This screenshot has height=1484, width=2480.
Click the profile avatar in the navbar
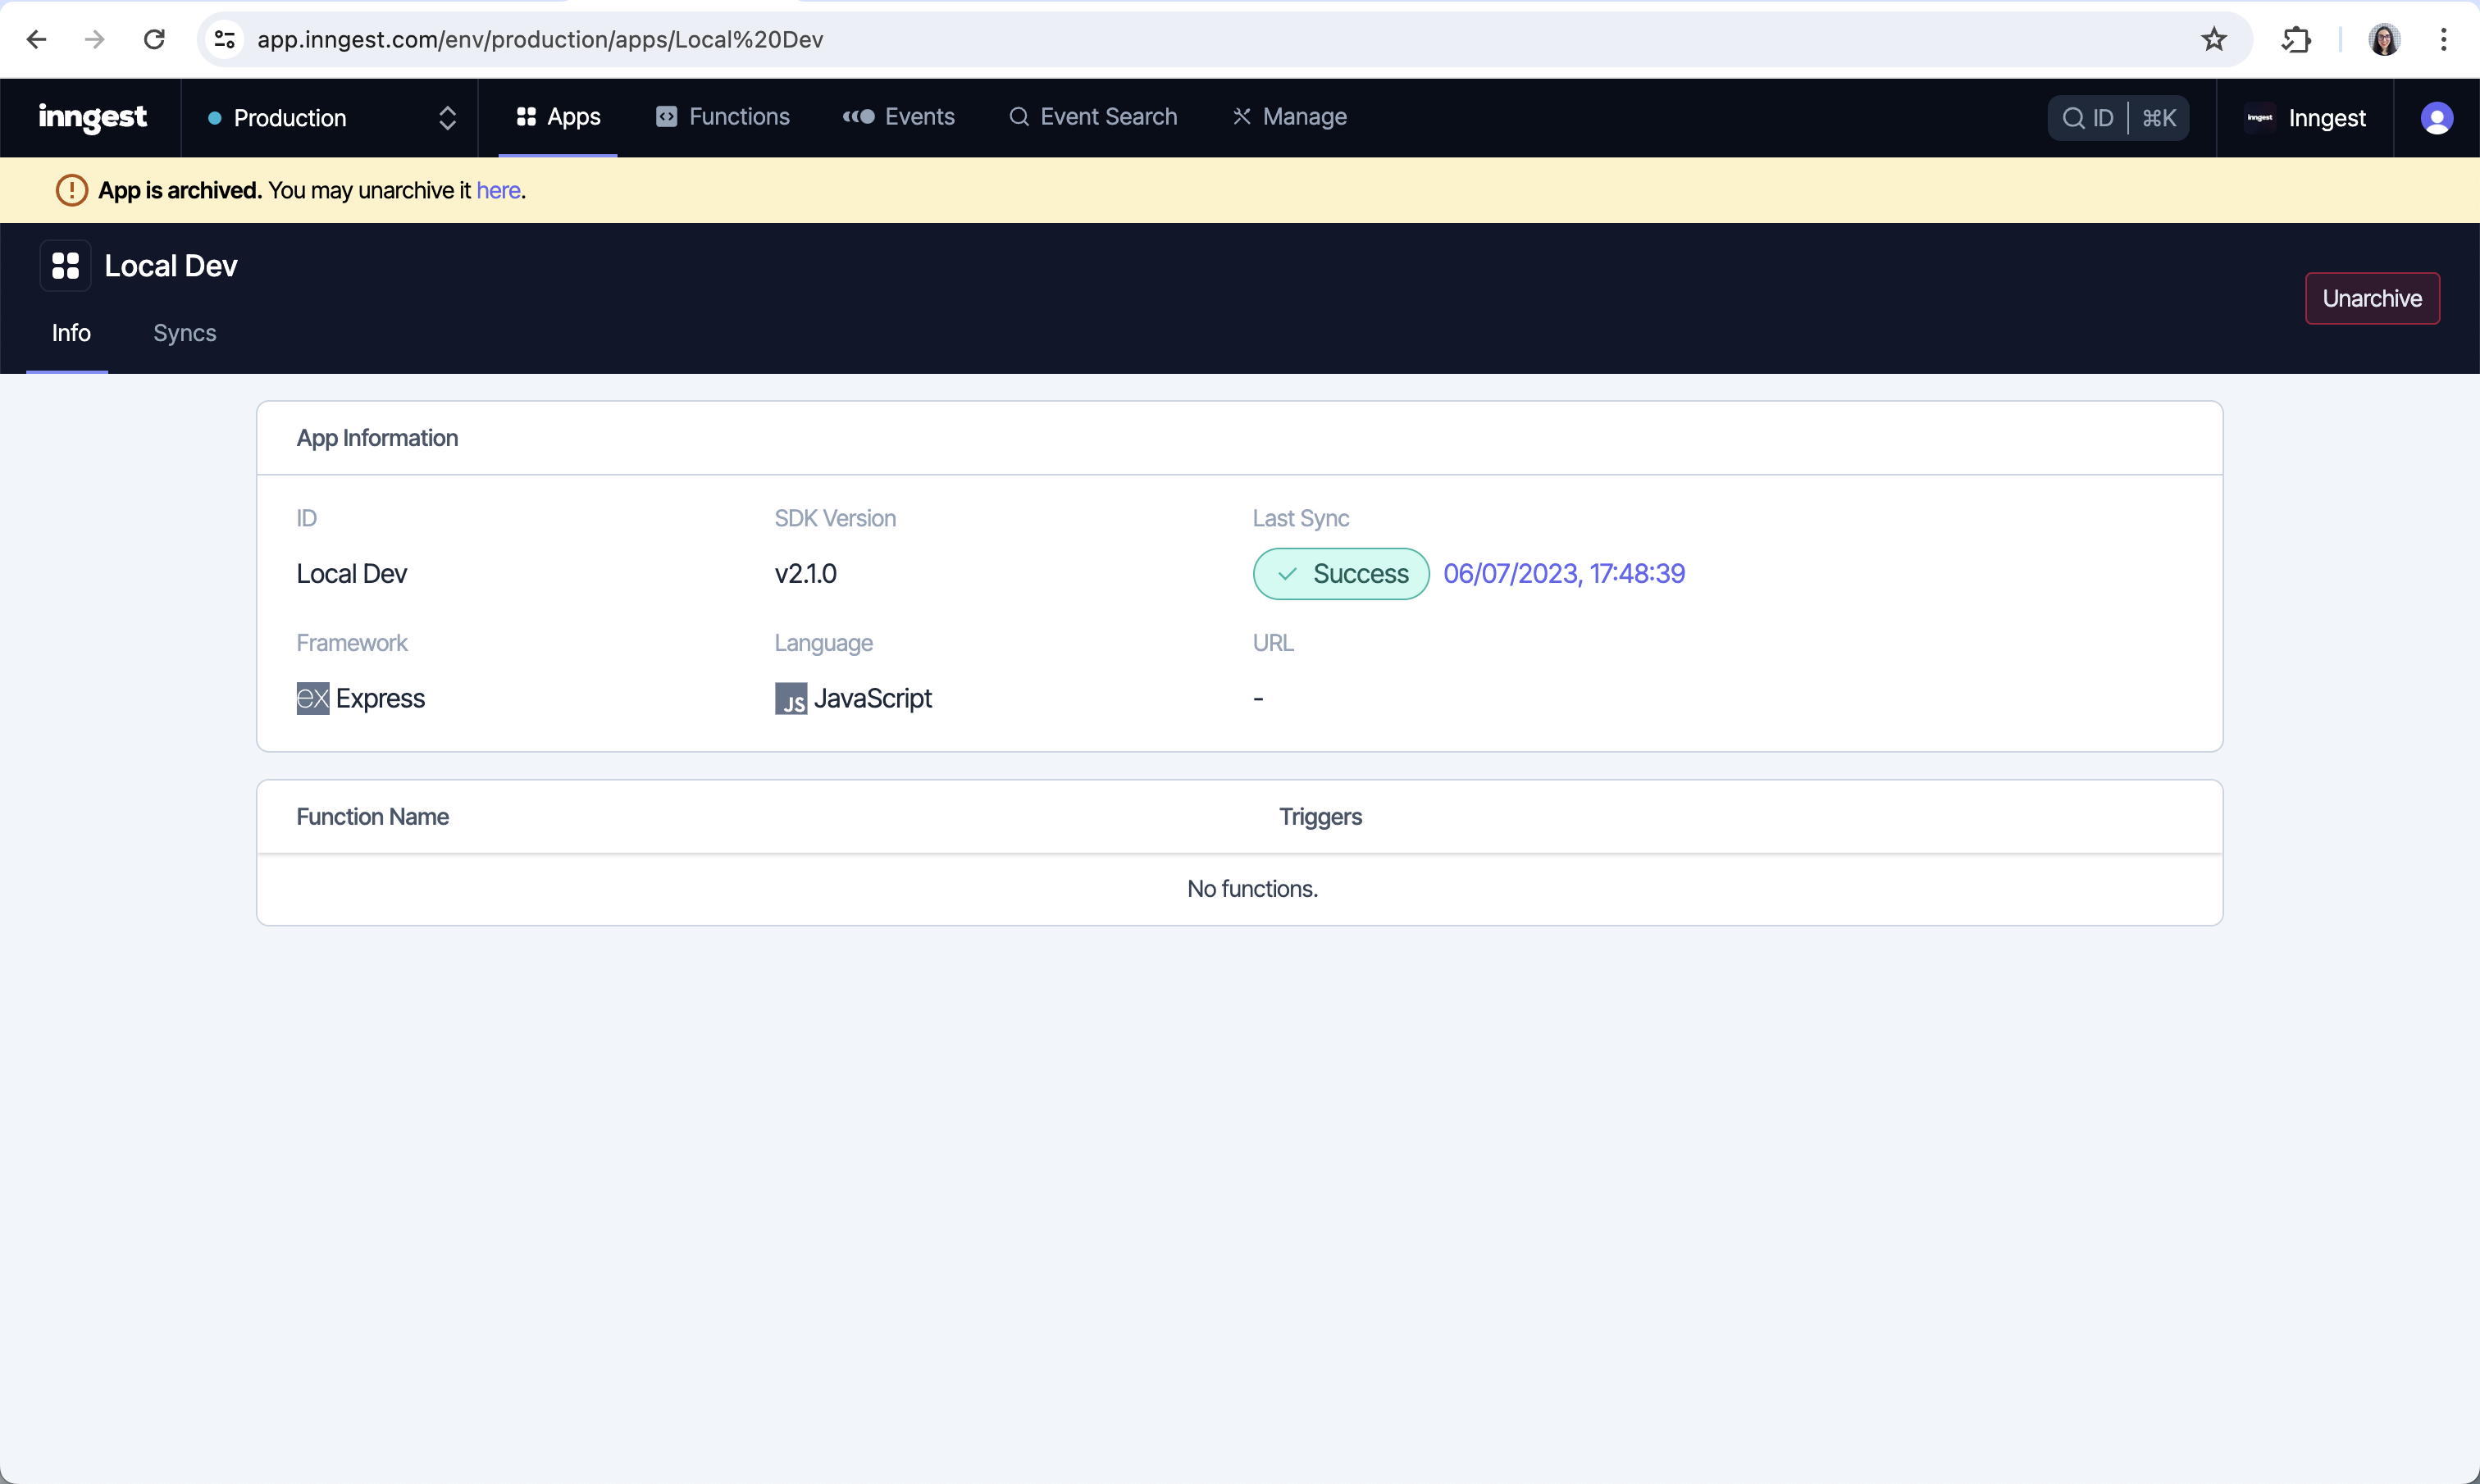[2438, 117]
